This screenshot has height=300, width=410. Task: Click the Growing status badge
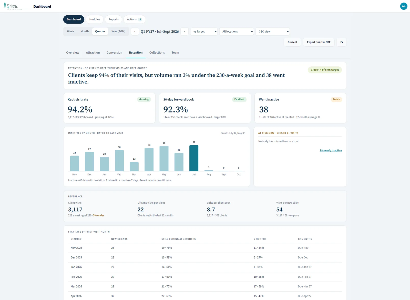[144, 99]
